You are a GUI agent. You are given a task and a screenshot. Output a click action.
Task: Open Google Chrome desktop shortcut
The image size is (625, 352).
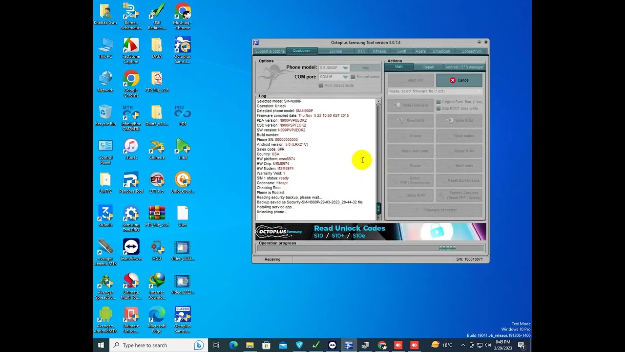click(131, 84)
